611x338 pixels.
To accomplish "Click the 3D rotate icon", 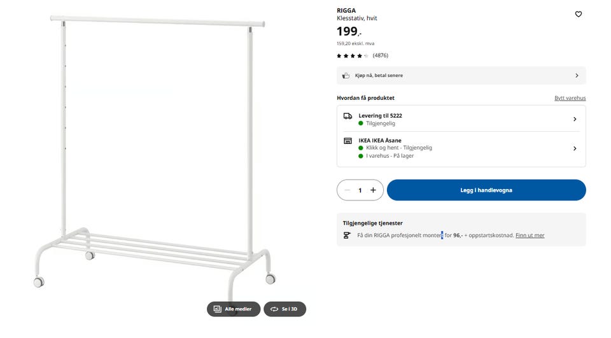I will [274, 309].
